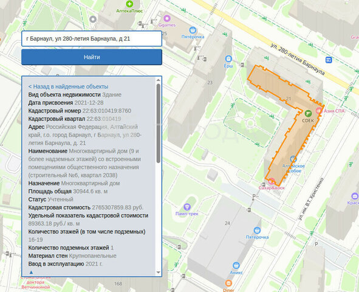Image resolution: width=359 pixels, height=292 pixels.
Task: Click cadastral value 2765307859.83 руб.
Action: pyautogui.click(x=118, y=207)
